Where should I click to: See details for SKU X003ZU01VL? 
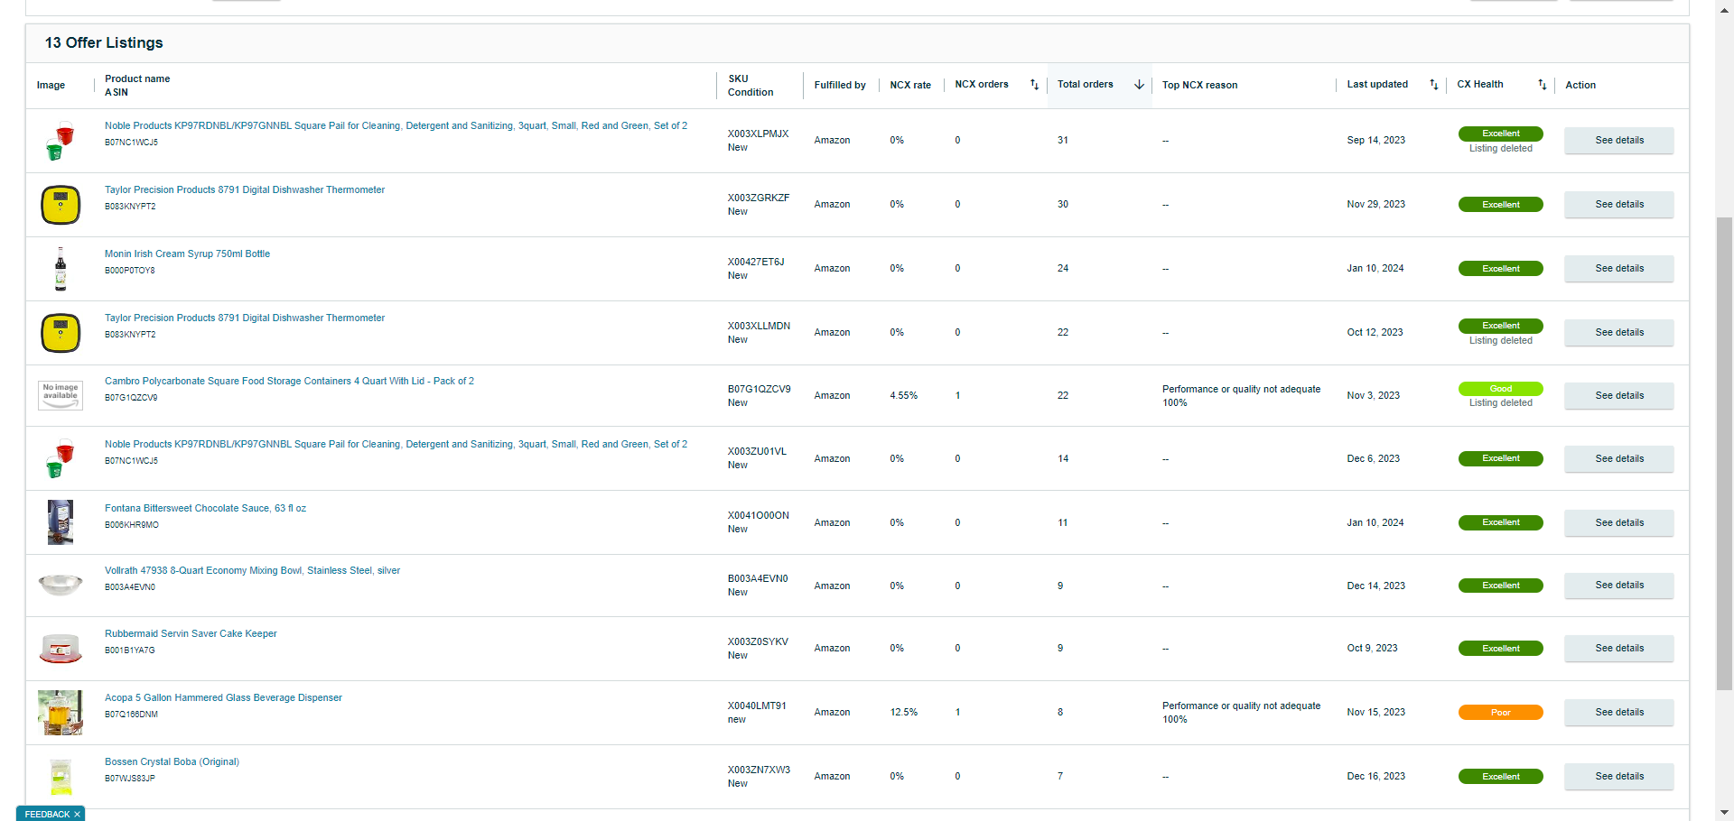click(1618, 459)
